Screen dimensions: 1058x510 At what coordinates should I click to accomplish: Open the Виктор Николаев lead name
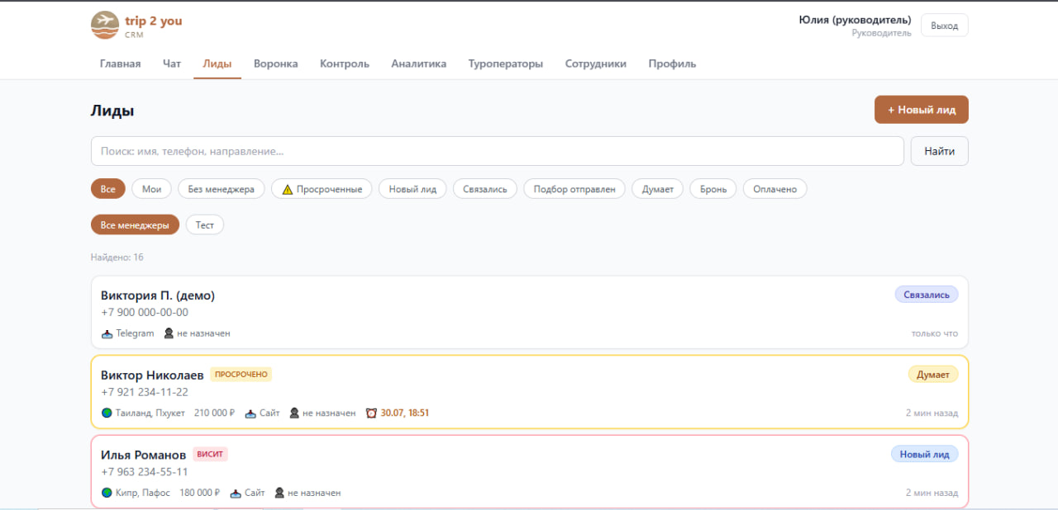(152, 375)
